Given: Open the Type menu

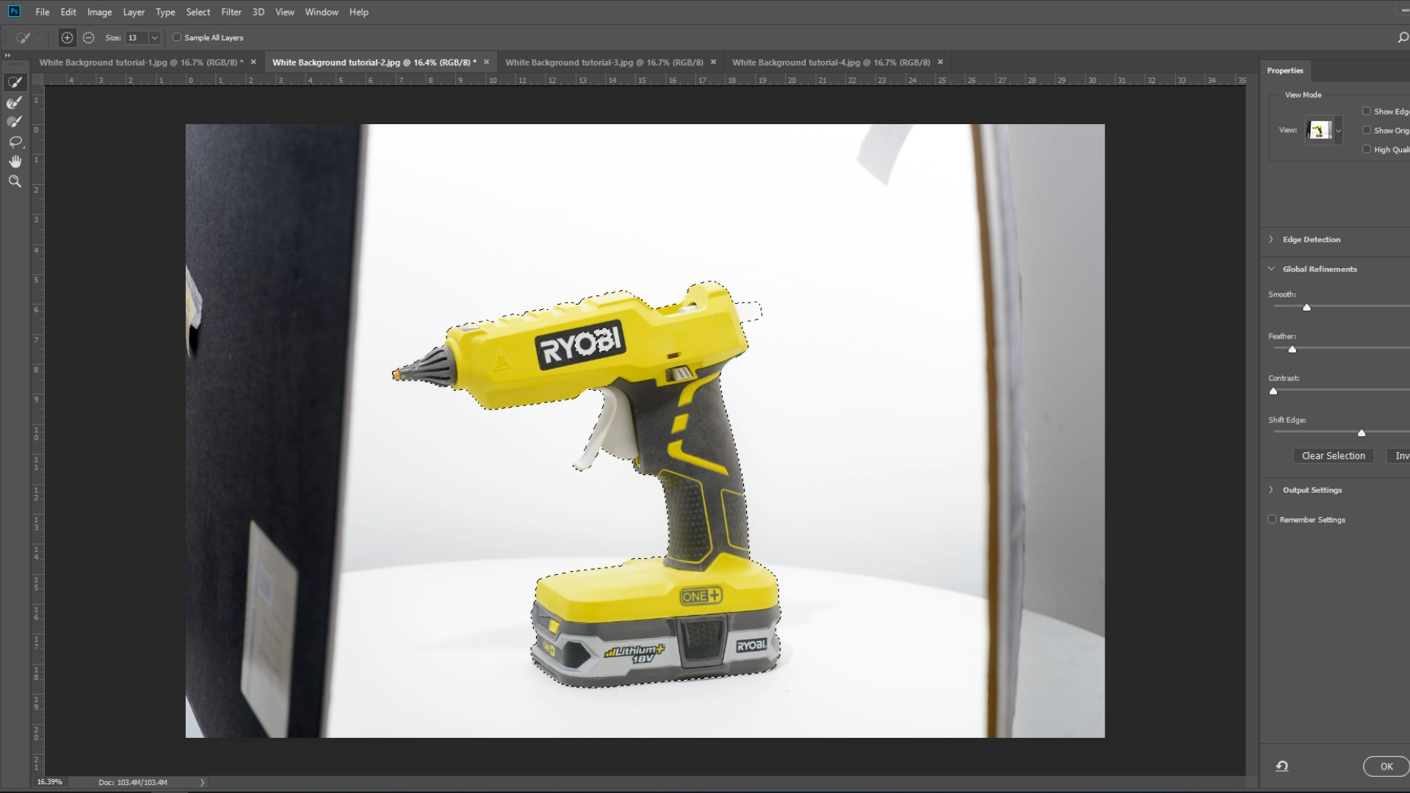Looking at the screenshot, I should (165, 12).
